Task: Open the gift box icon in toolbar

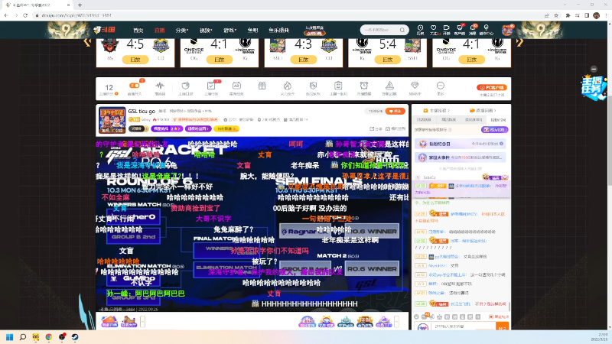Action: coord(262,86)
